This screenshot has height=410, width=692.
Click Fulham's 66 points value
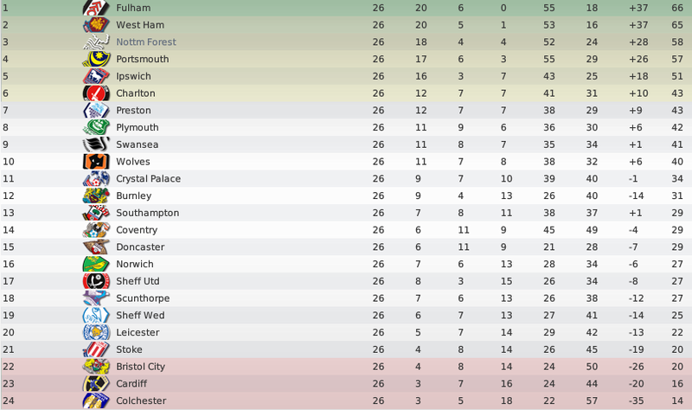pos(677,8)
